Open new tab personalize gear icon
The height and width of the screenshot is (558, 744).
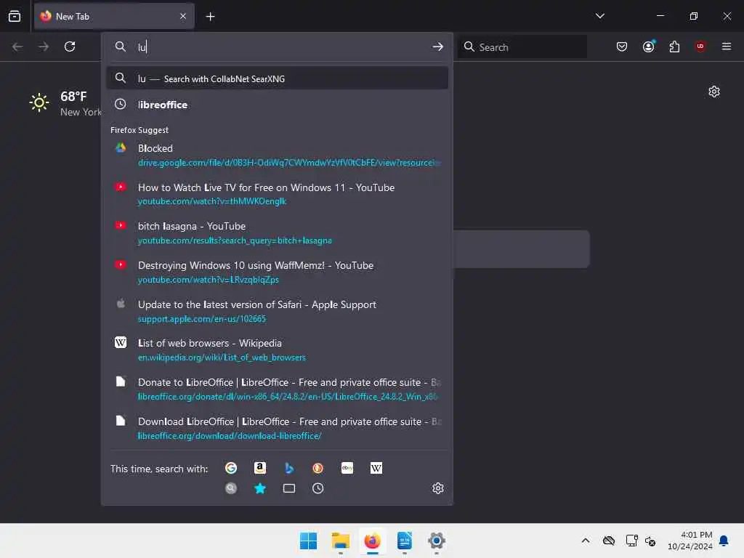coord(713,91)
